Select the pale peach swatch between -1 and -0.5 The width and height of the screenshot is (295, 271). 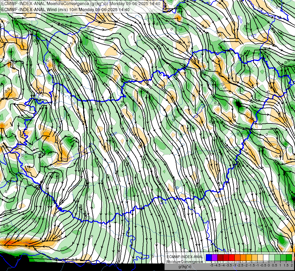coord(260,258)
